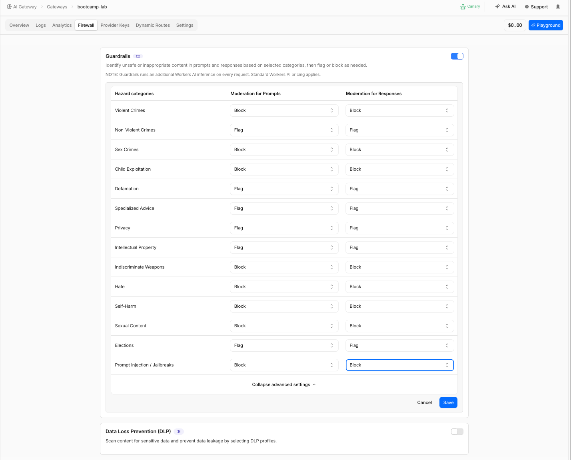Switch to the Dynamic Routes tab
This screenshot has height=460, width=571.
tap(153, 25)
